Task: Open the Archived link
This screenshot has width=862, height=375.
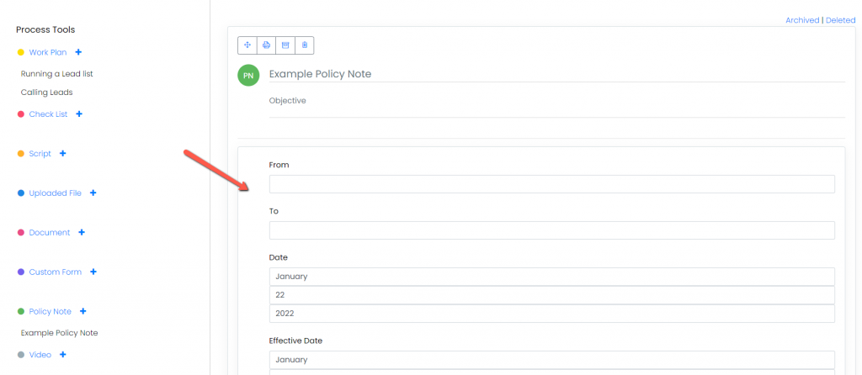Action: 802,20
